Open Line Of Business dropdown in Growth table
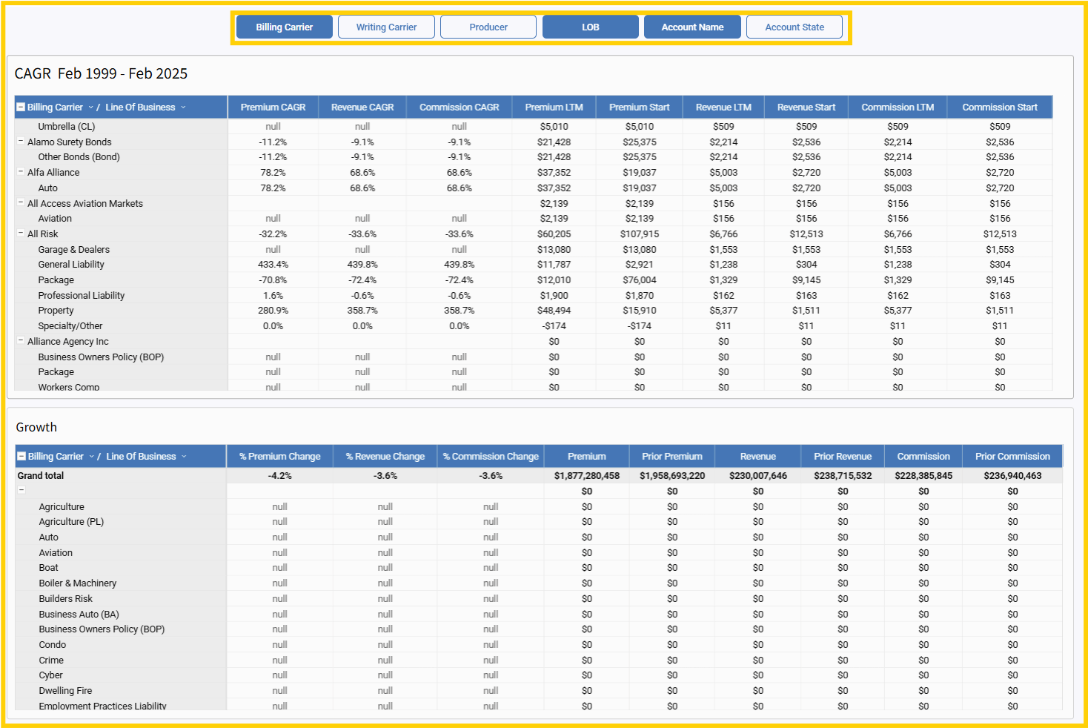The image size is (1088, 728). pos(184,457)
